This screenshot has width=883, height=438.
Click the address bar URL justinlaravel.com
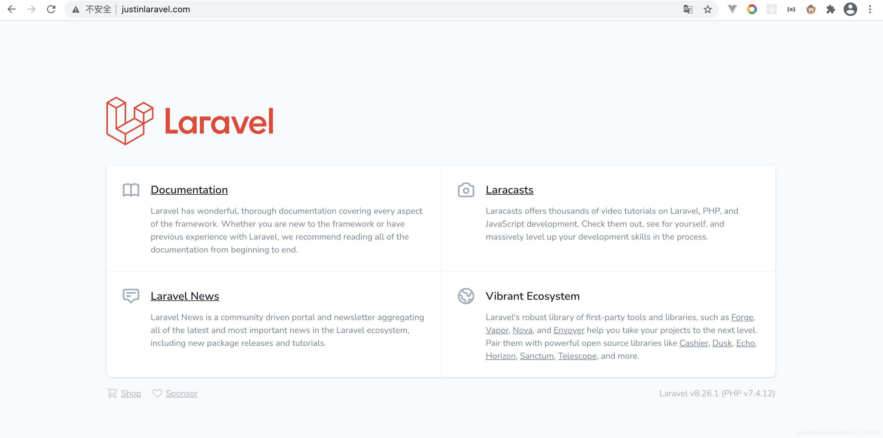156,9
